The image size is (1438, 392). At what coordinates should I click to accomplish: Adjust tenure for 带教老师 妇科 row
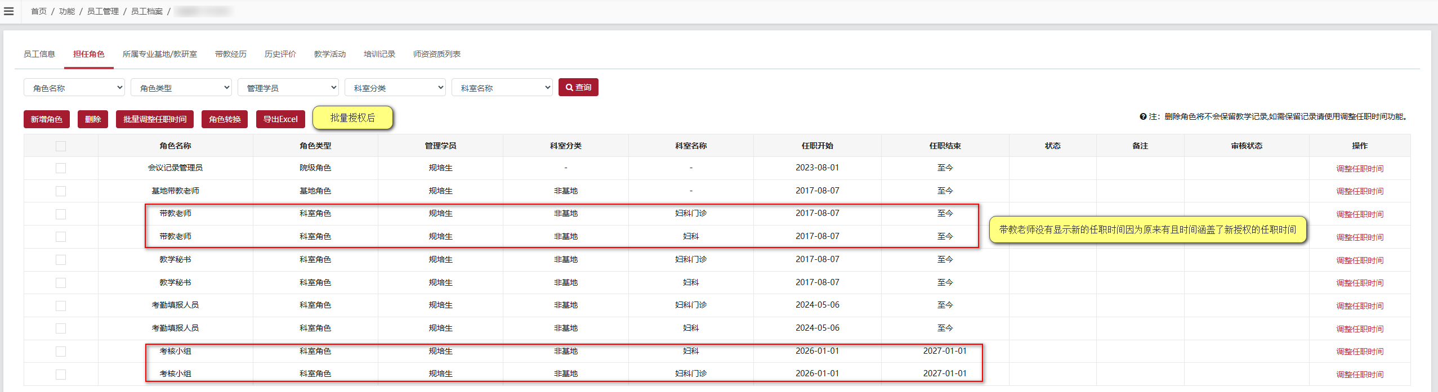coord(1360,237)
